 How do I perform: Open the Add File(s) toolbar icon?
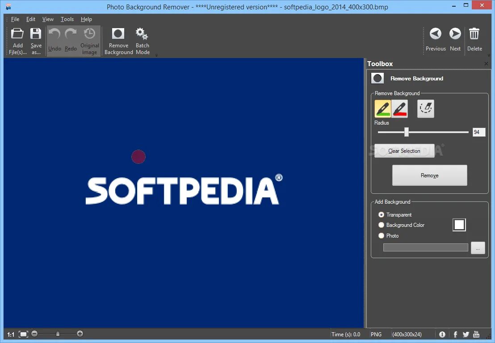(x=17, y=42)
